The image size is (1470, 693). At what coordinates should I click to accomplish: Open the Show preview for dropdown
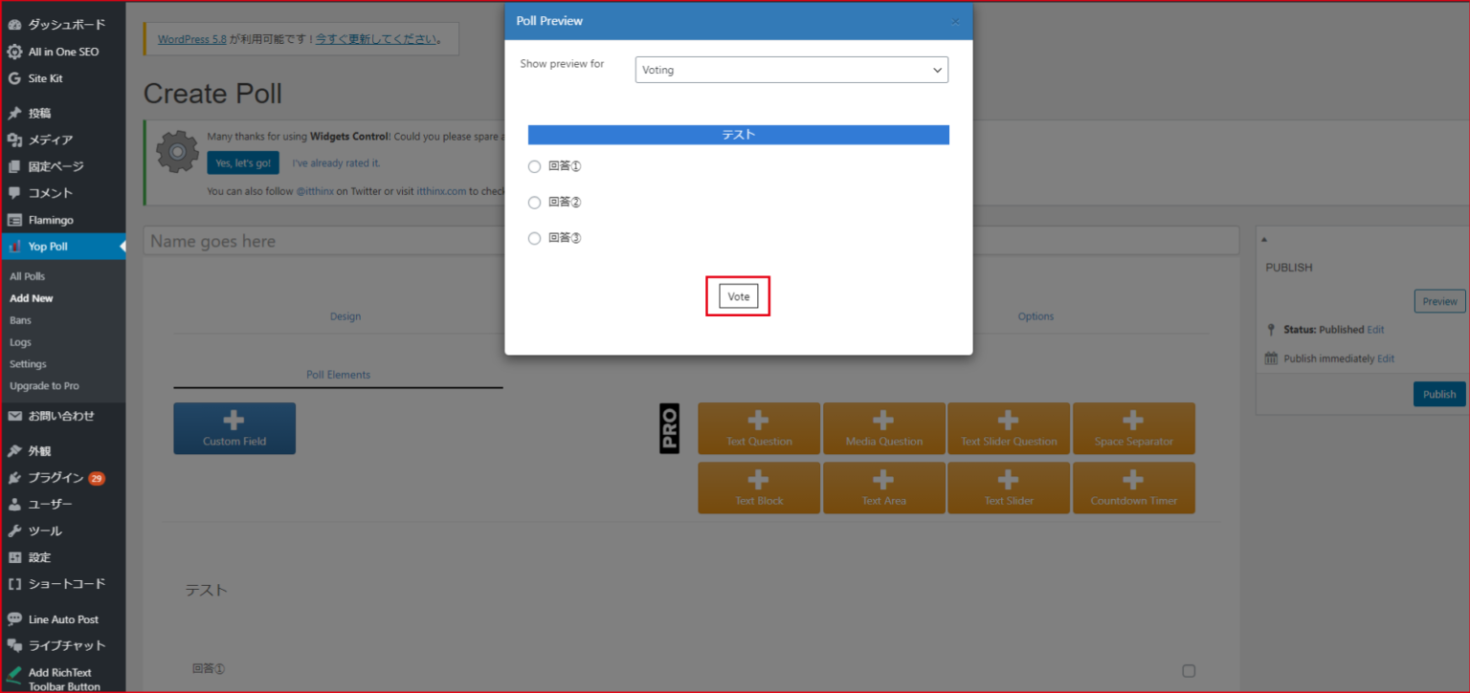[x=791, y=69]
